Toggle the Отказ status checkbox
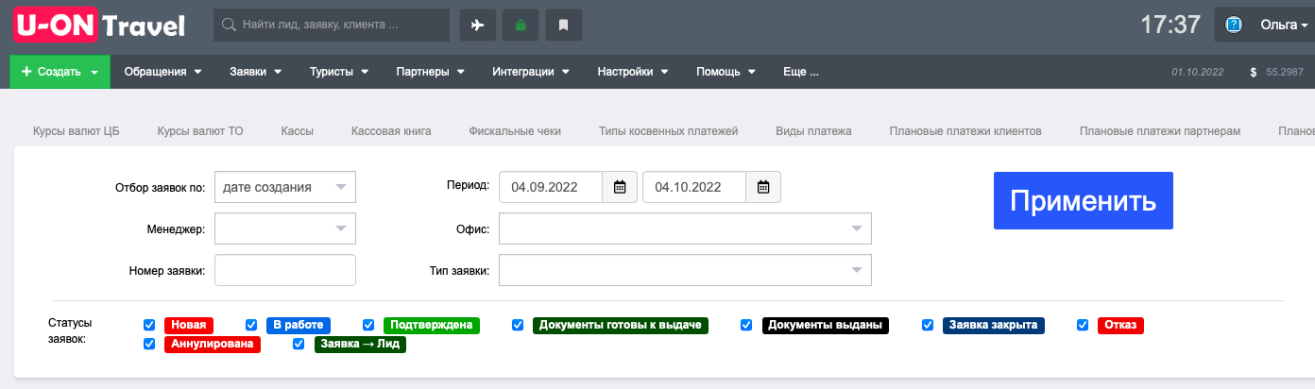1315x389 pixels. click(1084, 325)
